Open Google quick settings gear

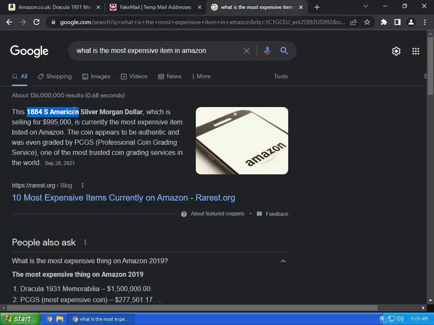pos(396,51)
